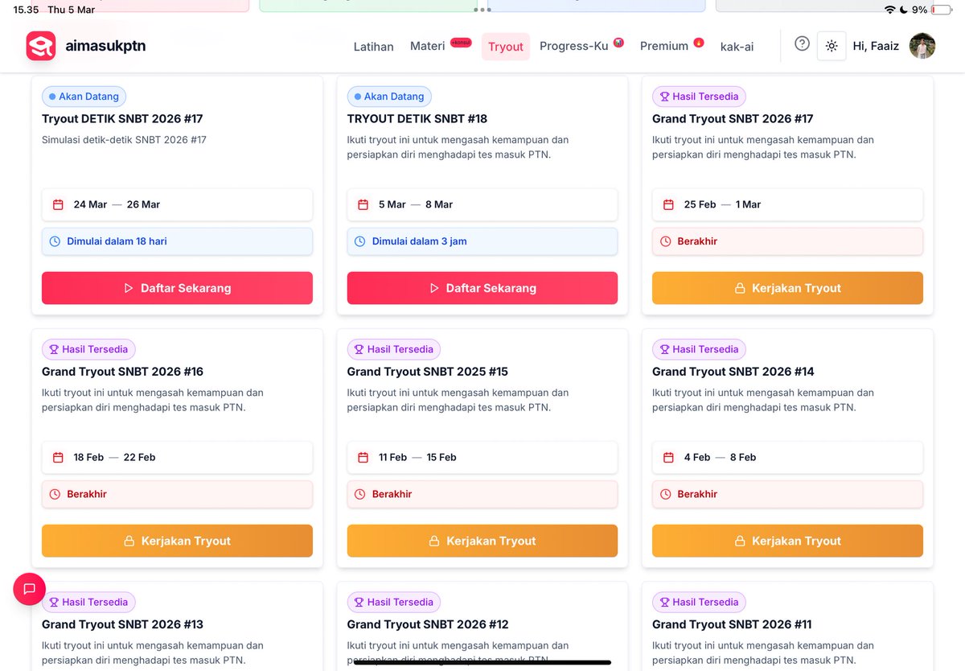Click the lock icon on Grand Tryout #15 button
The image size is (965, 671).
click(x=434, y=541)
